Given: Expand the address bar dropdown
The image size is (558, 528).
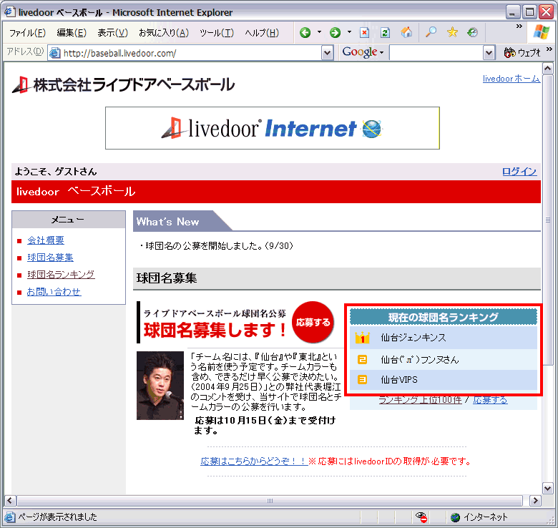Looking at the screenshot, I should click(327, 53).
